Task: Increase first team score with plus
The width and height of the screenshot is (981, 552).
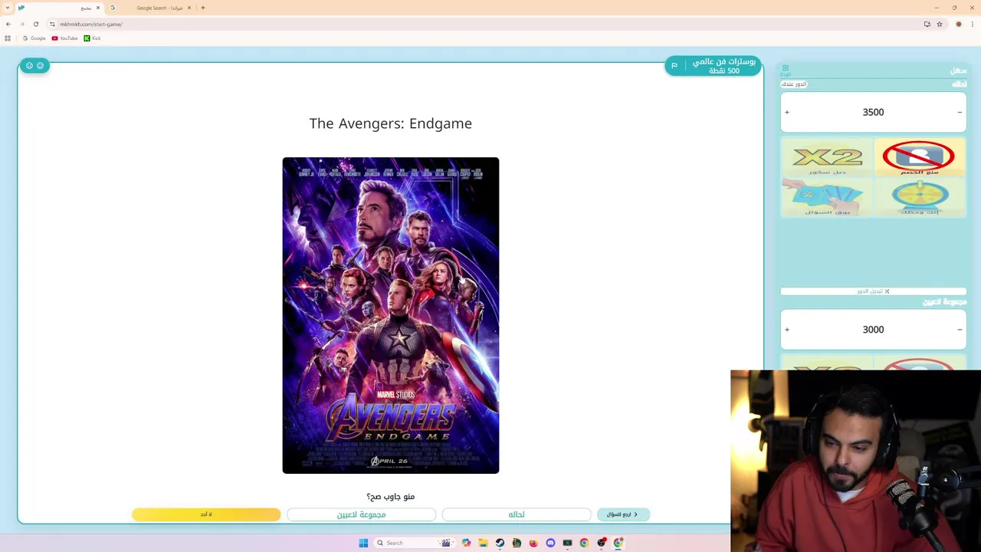Action: pyautogui.click(x=787, y=113)
